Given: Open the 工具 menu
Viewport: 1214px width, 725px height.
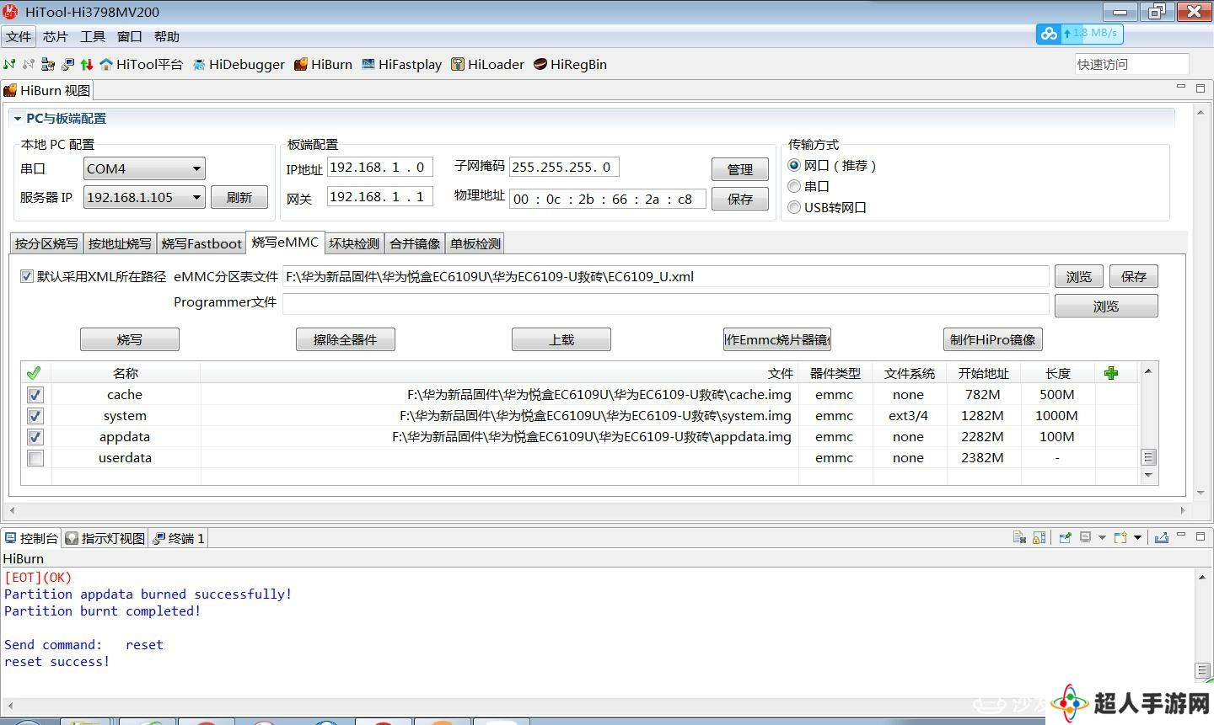Looking at the screenshot, I should point(92,36).
